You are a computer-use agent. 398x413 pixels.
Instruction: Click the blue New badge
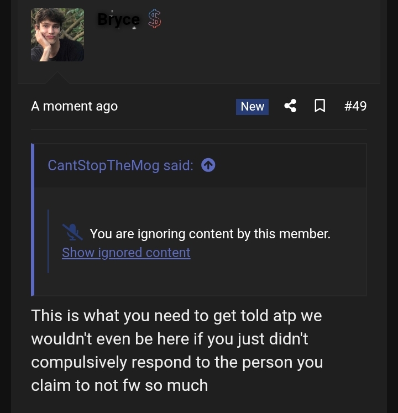(252, 106)
